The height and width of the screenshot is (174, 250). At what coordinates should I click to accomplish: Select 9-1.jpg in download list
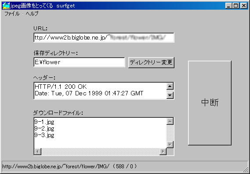pyautogui.click(x=44, y=122)
